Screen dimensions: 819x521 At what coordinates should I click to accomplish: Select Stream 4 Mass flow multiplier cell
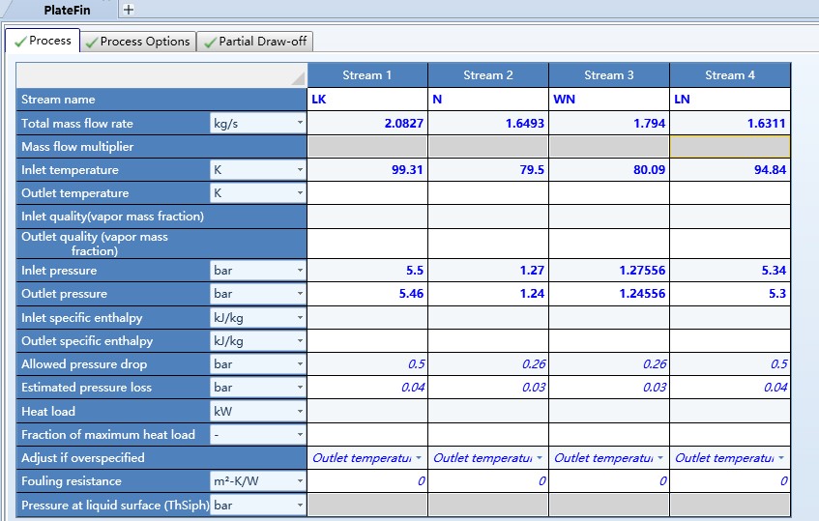(x=730, y=146)
